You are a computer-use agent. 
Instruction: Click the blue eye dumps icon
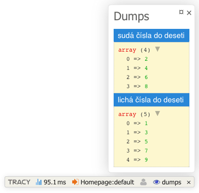pos(157,182)
